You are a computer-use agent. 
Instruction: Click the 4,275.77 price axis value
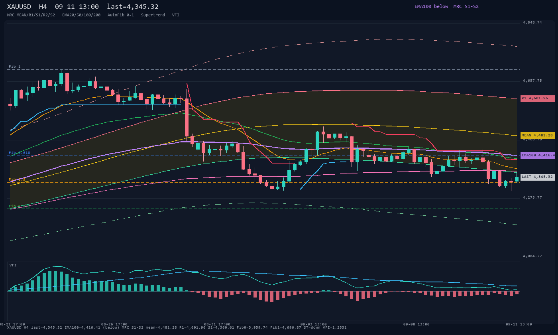click(532, 198)
